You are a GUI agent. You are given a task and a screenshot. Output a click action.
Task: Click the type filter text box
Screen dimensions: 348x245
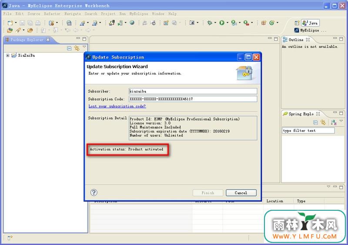coord(308,131)
